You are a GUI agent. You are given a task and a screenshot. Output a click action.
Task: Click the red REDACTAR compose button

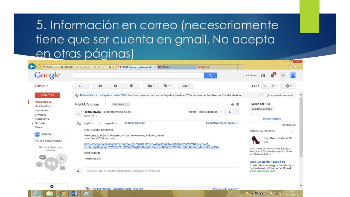click(x=47, y=95)
